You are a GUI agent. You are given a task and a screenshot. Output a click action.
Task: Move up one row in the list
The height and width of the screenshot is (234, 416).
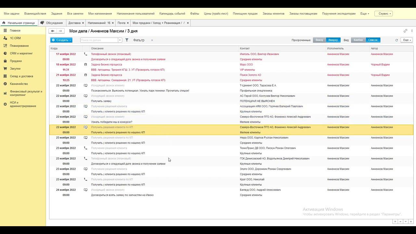[x=400, y=221]
